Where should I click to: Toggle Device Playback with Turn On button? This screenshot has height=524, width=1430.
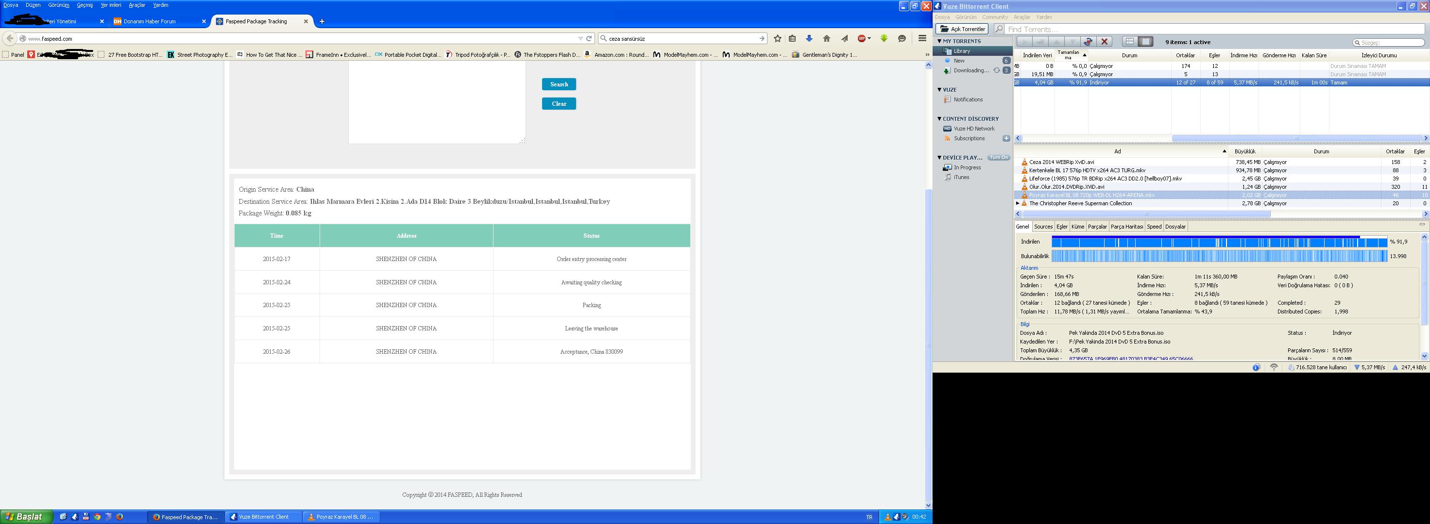999,158
